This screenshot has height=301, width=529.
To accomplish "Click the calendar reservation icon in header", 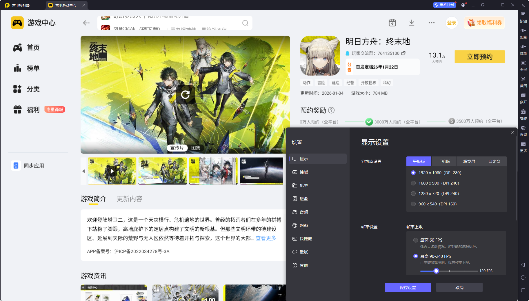I will click(392, 23).
